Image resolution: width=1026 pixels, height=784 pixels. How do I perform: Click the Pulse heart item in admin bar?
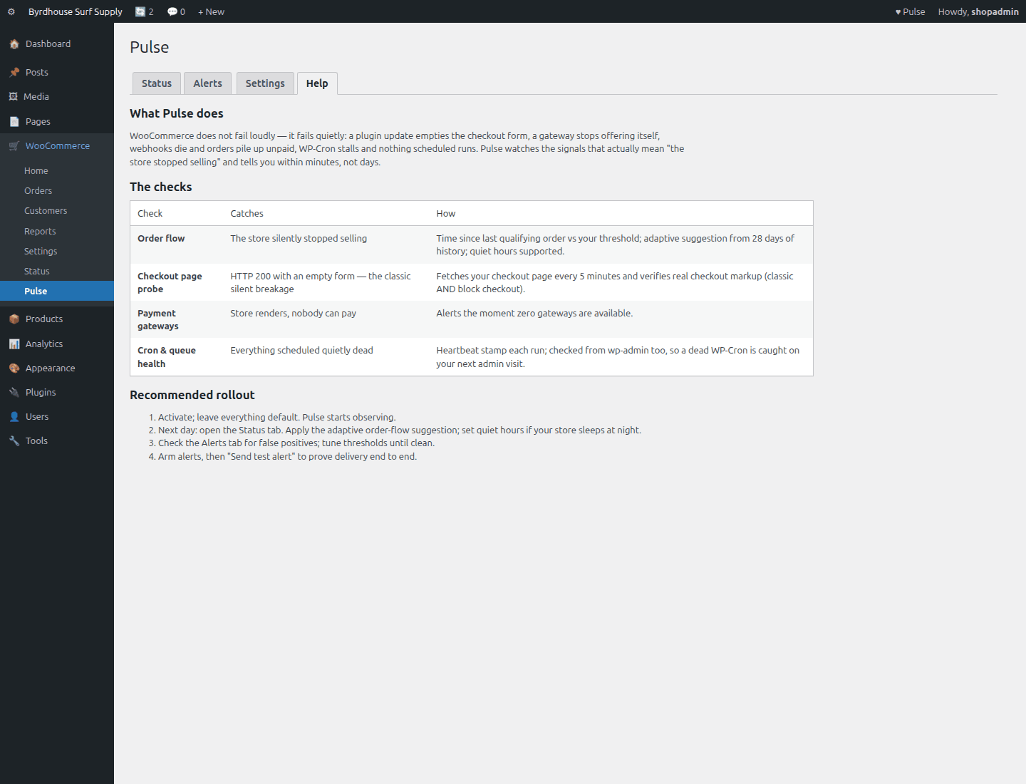click(910, 11)
